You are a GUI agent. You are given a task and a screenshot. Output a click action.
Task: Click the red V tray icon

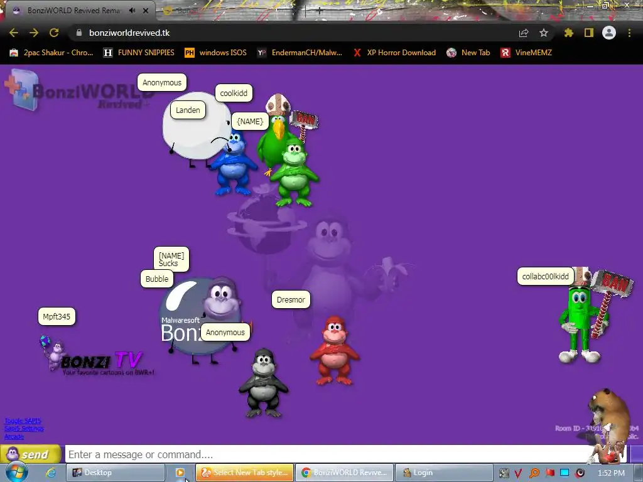pos(518,473)
